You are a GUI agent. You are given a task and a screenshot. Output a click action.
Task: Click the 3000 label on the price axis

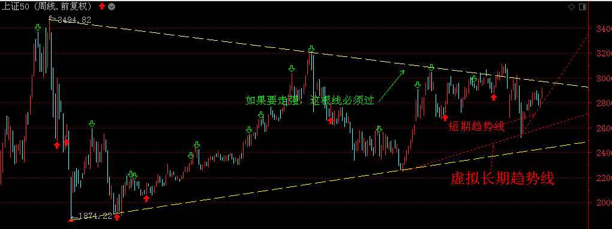(x=601, y=79)
